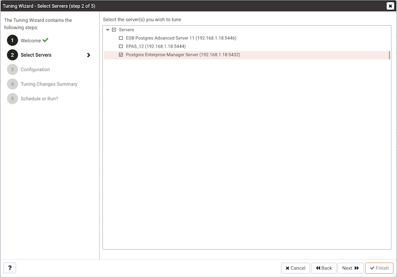Click the step 3 Configuration circle
This screenshot has width=397, height=277.
pyautogui.click(x=12, y=69)
